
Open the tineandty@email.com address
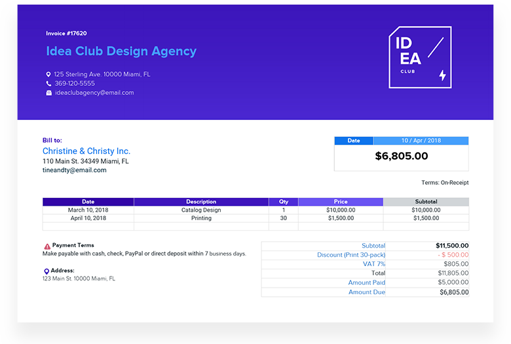[x=74, y=170]
